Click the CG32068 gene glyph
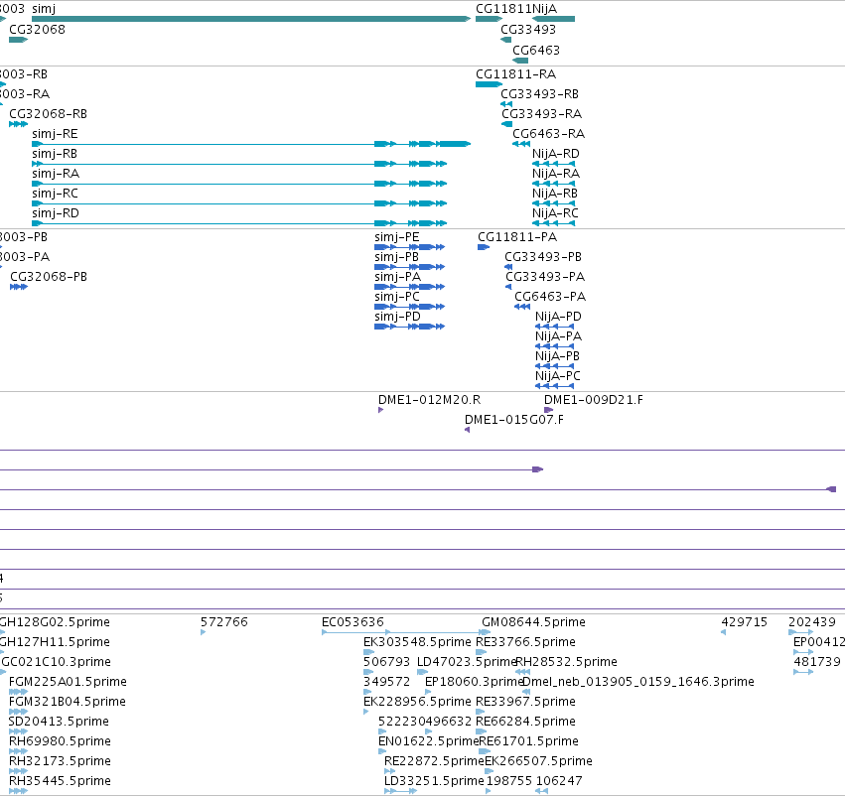 click(18, 40)
